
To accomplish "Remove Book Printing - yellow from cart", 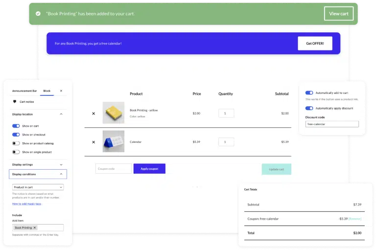I will [94, 114].
